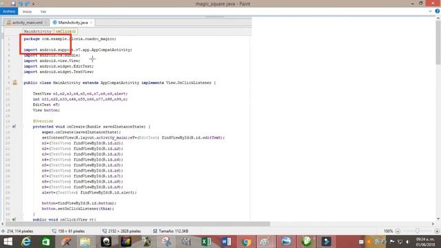Redo the last undone action
This screenshot has width=441, height=248.
point(28,3)
